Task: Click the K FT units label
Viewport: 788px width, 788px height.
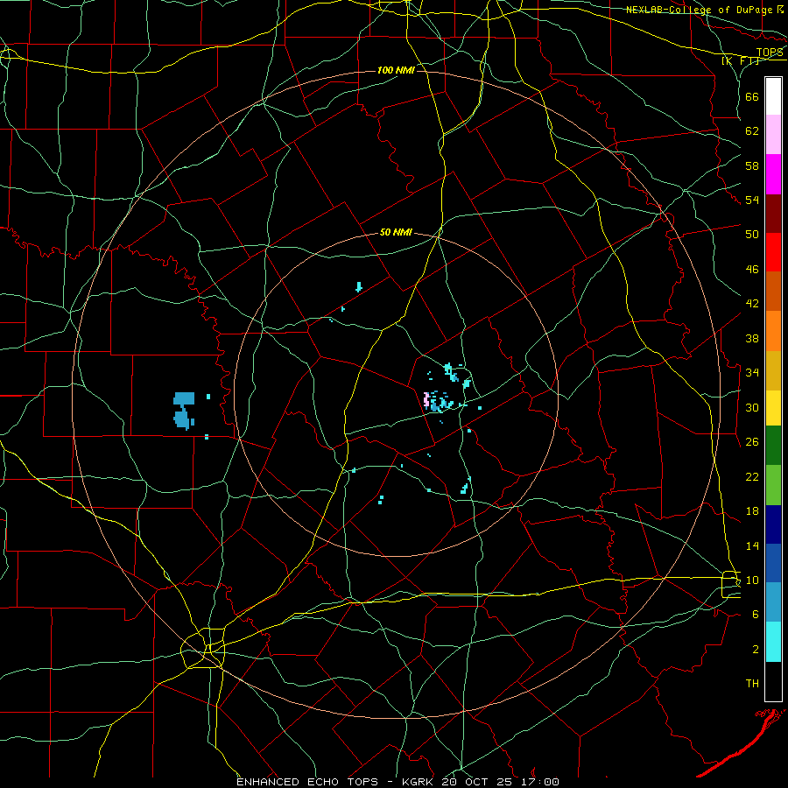Action: 741,60
